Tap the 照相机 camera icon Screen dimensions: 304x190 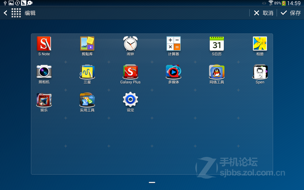point(44,71)
